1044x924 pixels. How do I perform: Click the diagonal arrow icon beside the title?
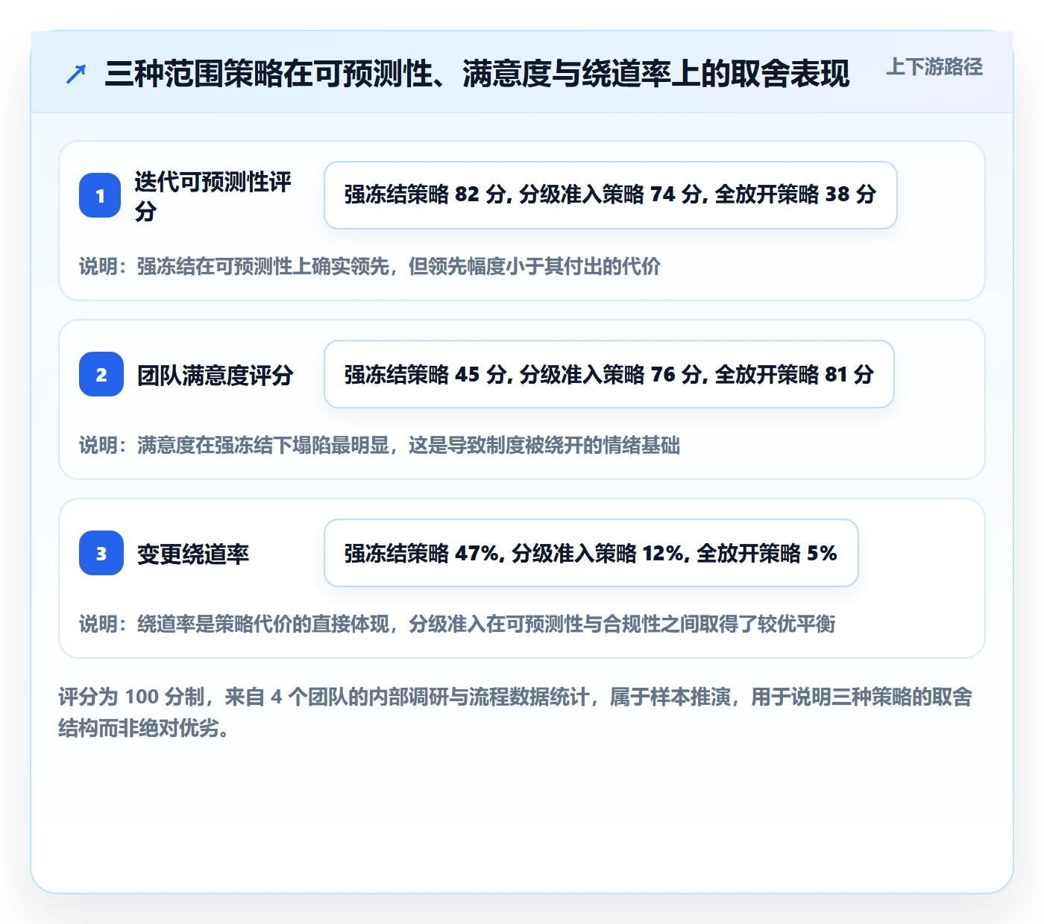(x=76, y=74)
